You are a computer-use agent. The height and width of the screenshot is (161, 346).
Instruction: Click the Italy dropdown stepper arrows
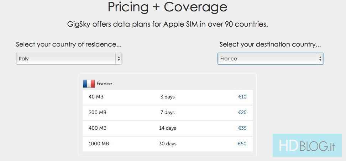coord(119,59)
